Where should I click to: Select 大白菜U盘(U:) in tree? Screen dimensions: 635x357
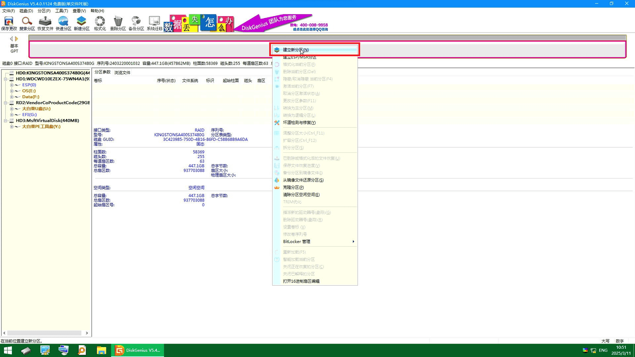click(x=36, y=109)
